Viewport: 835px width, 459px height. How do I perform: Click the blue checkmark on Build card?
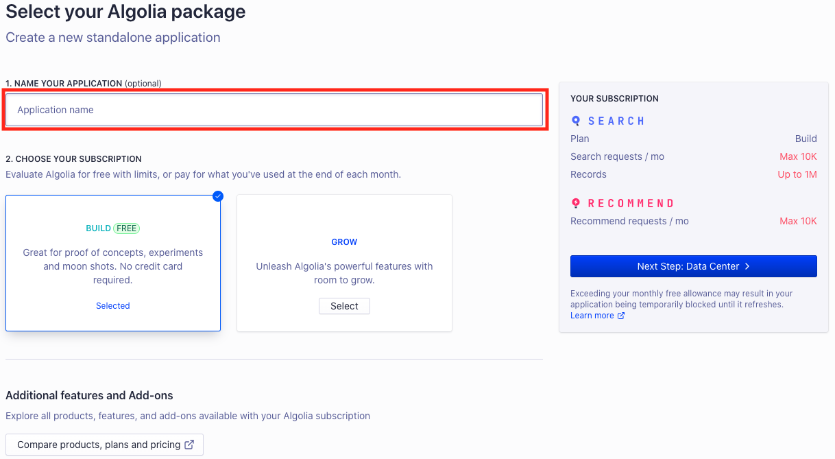point(218,196)
